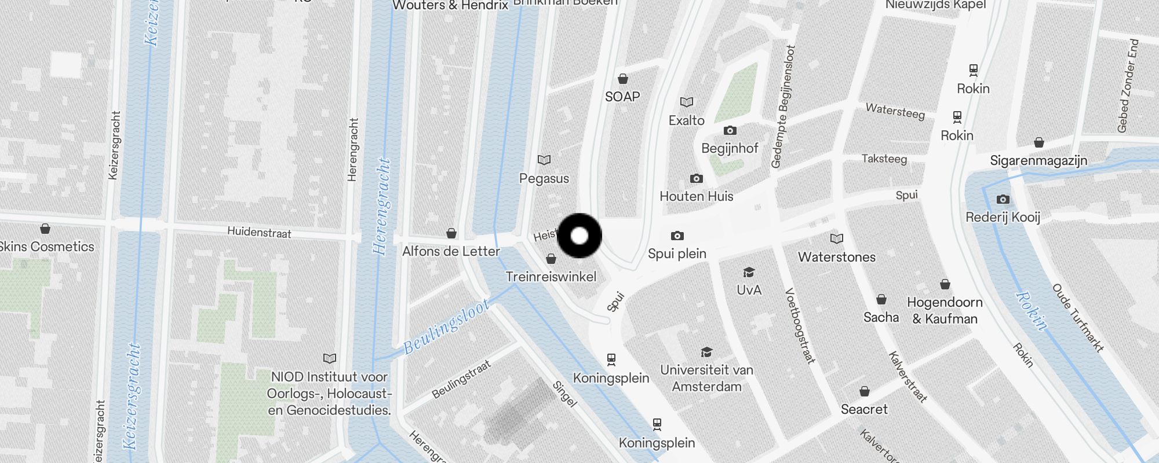The image size is (1159, 463).
Task: Click the UvA graduation cap icon
Action: 749,272
